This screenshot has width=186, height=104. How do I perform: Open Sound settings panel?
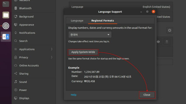point(34,82)
